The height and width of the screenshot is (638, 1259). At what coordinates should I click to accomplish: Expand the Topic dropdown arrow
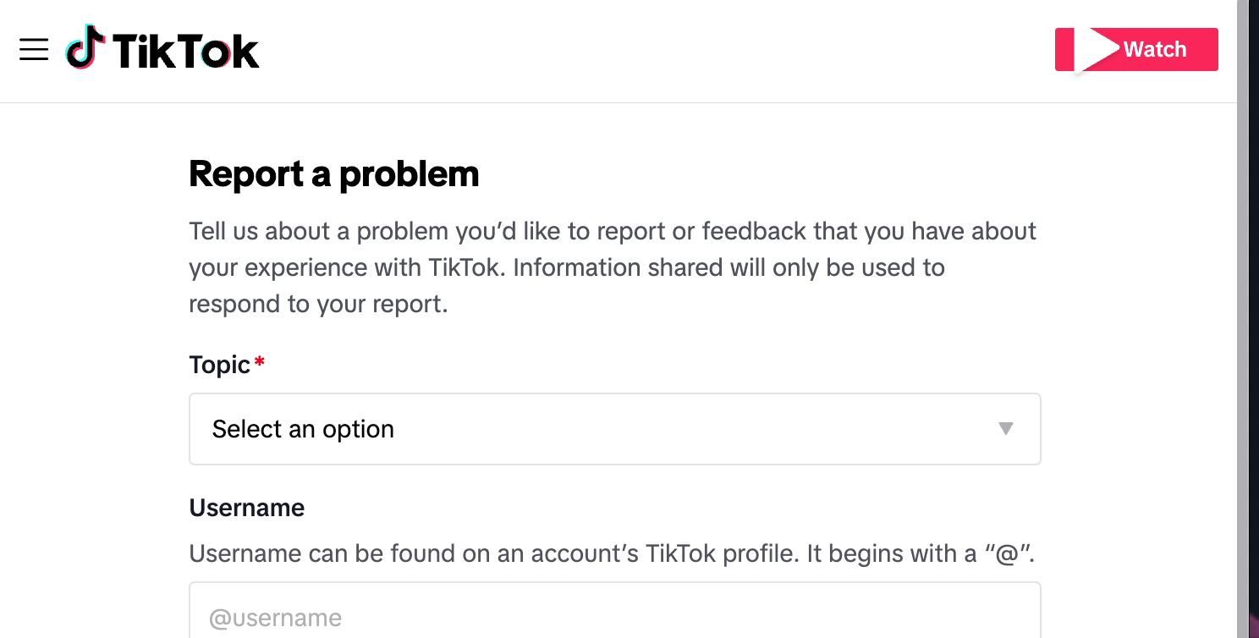[x=1006, y=429]
